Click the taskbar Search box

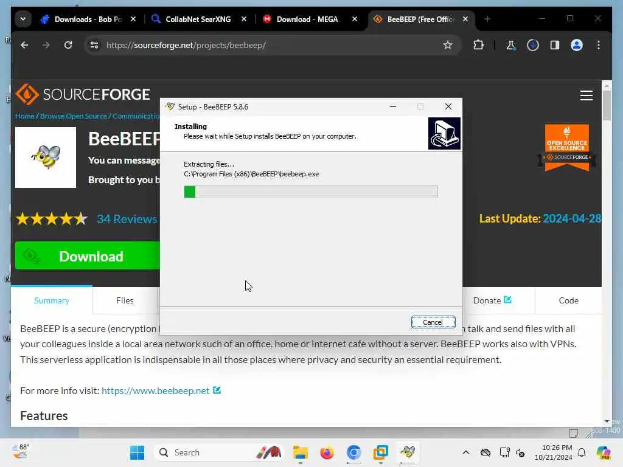click(218, 452)
